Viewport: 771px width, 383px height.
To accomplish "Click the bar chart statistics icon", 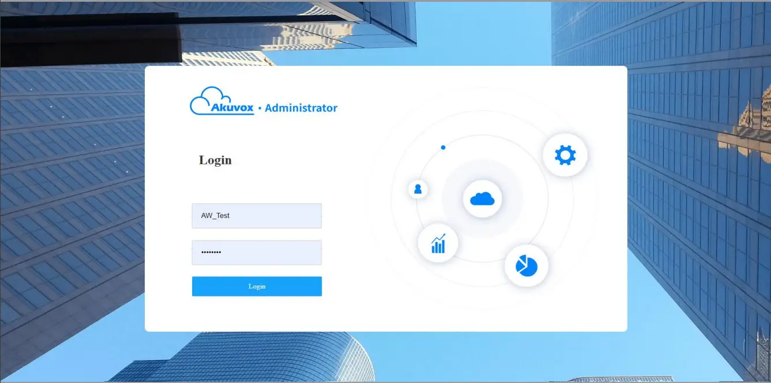I will coord(437,243).
